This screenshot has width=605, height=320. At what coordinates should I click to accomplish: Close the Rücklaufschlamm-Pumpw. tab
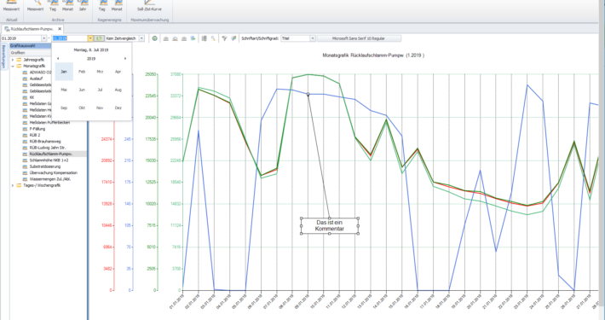coord(60,29)
